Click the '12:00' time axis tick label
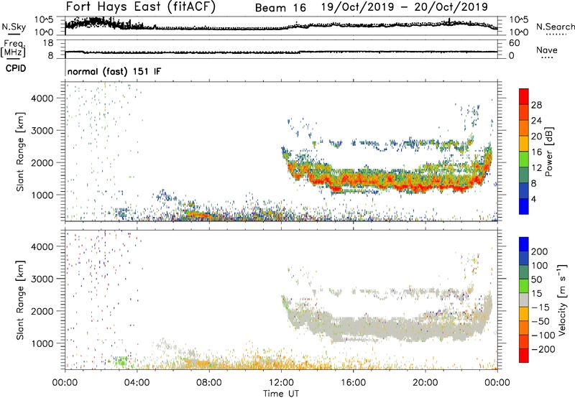 pyautogui.click(x=281, y=383)
